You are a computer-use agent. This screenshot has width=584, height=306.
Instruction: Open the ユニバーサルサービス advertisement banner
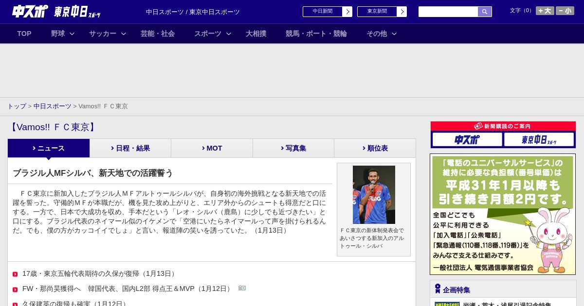tap(503, 214)
